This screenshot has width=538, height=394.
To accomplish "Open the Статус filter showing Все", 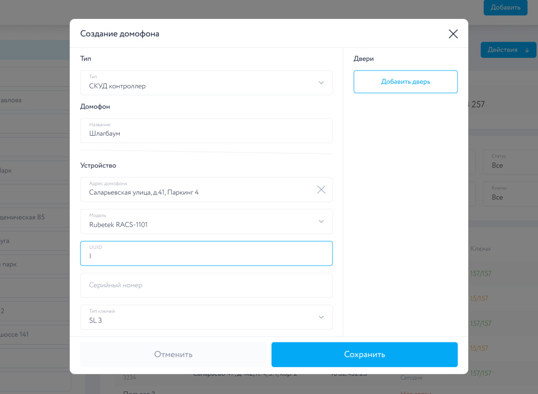I will tap(506, 162).
